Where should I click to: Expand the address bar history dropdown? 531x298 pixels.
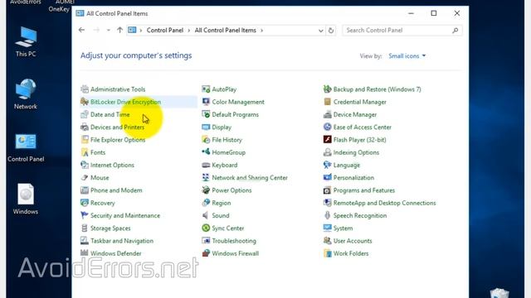321,31
